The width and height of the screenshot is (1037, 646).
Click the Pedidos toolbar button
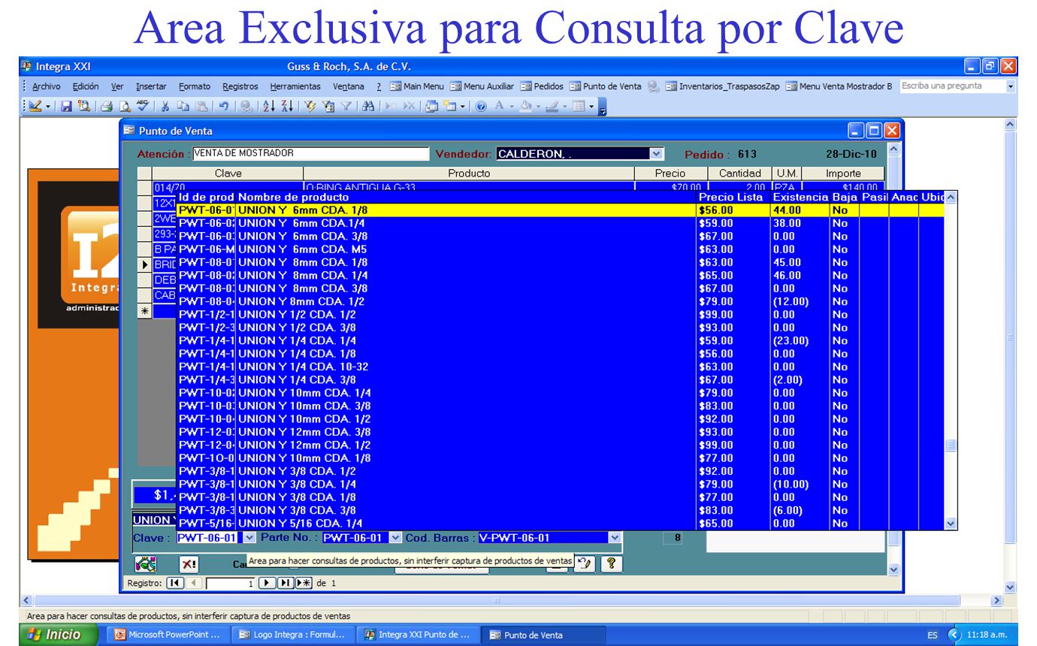click(x=542, y=86)
